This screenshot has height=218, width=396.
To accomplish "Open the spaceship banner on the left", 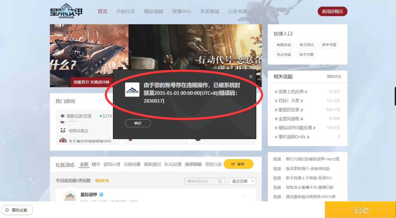I will [x=89, y=56].
